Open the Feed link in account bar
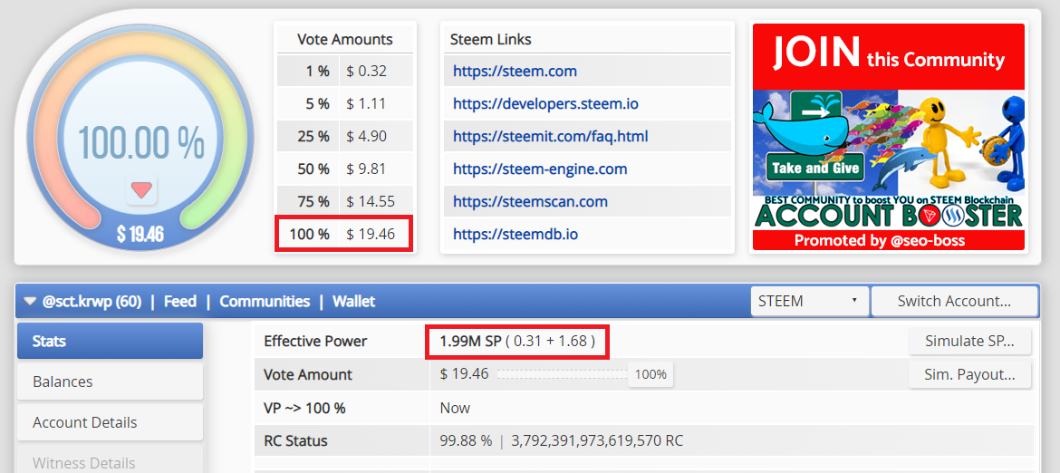The width and height of the screenshot is (1060, 473). [179, 302]
